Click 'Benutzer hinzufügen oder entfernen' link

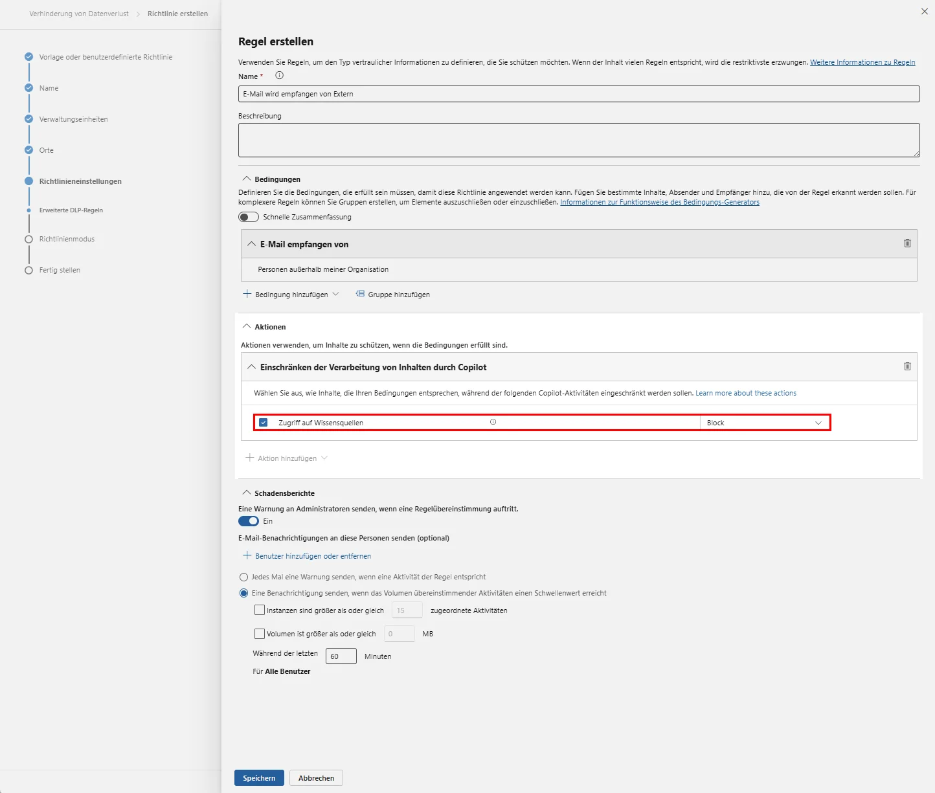pyautogui.click(x=313, y=556)
